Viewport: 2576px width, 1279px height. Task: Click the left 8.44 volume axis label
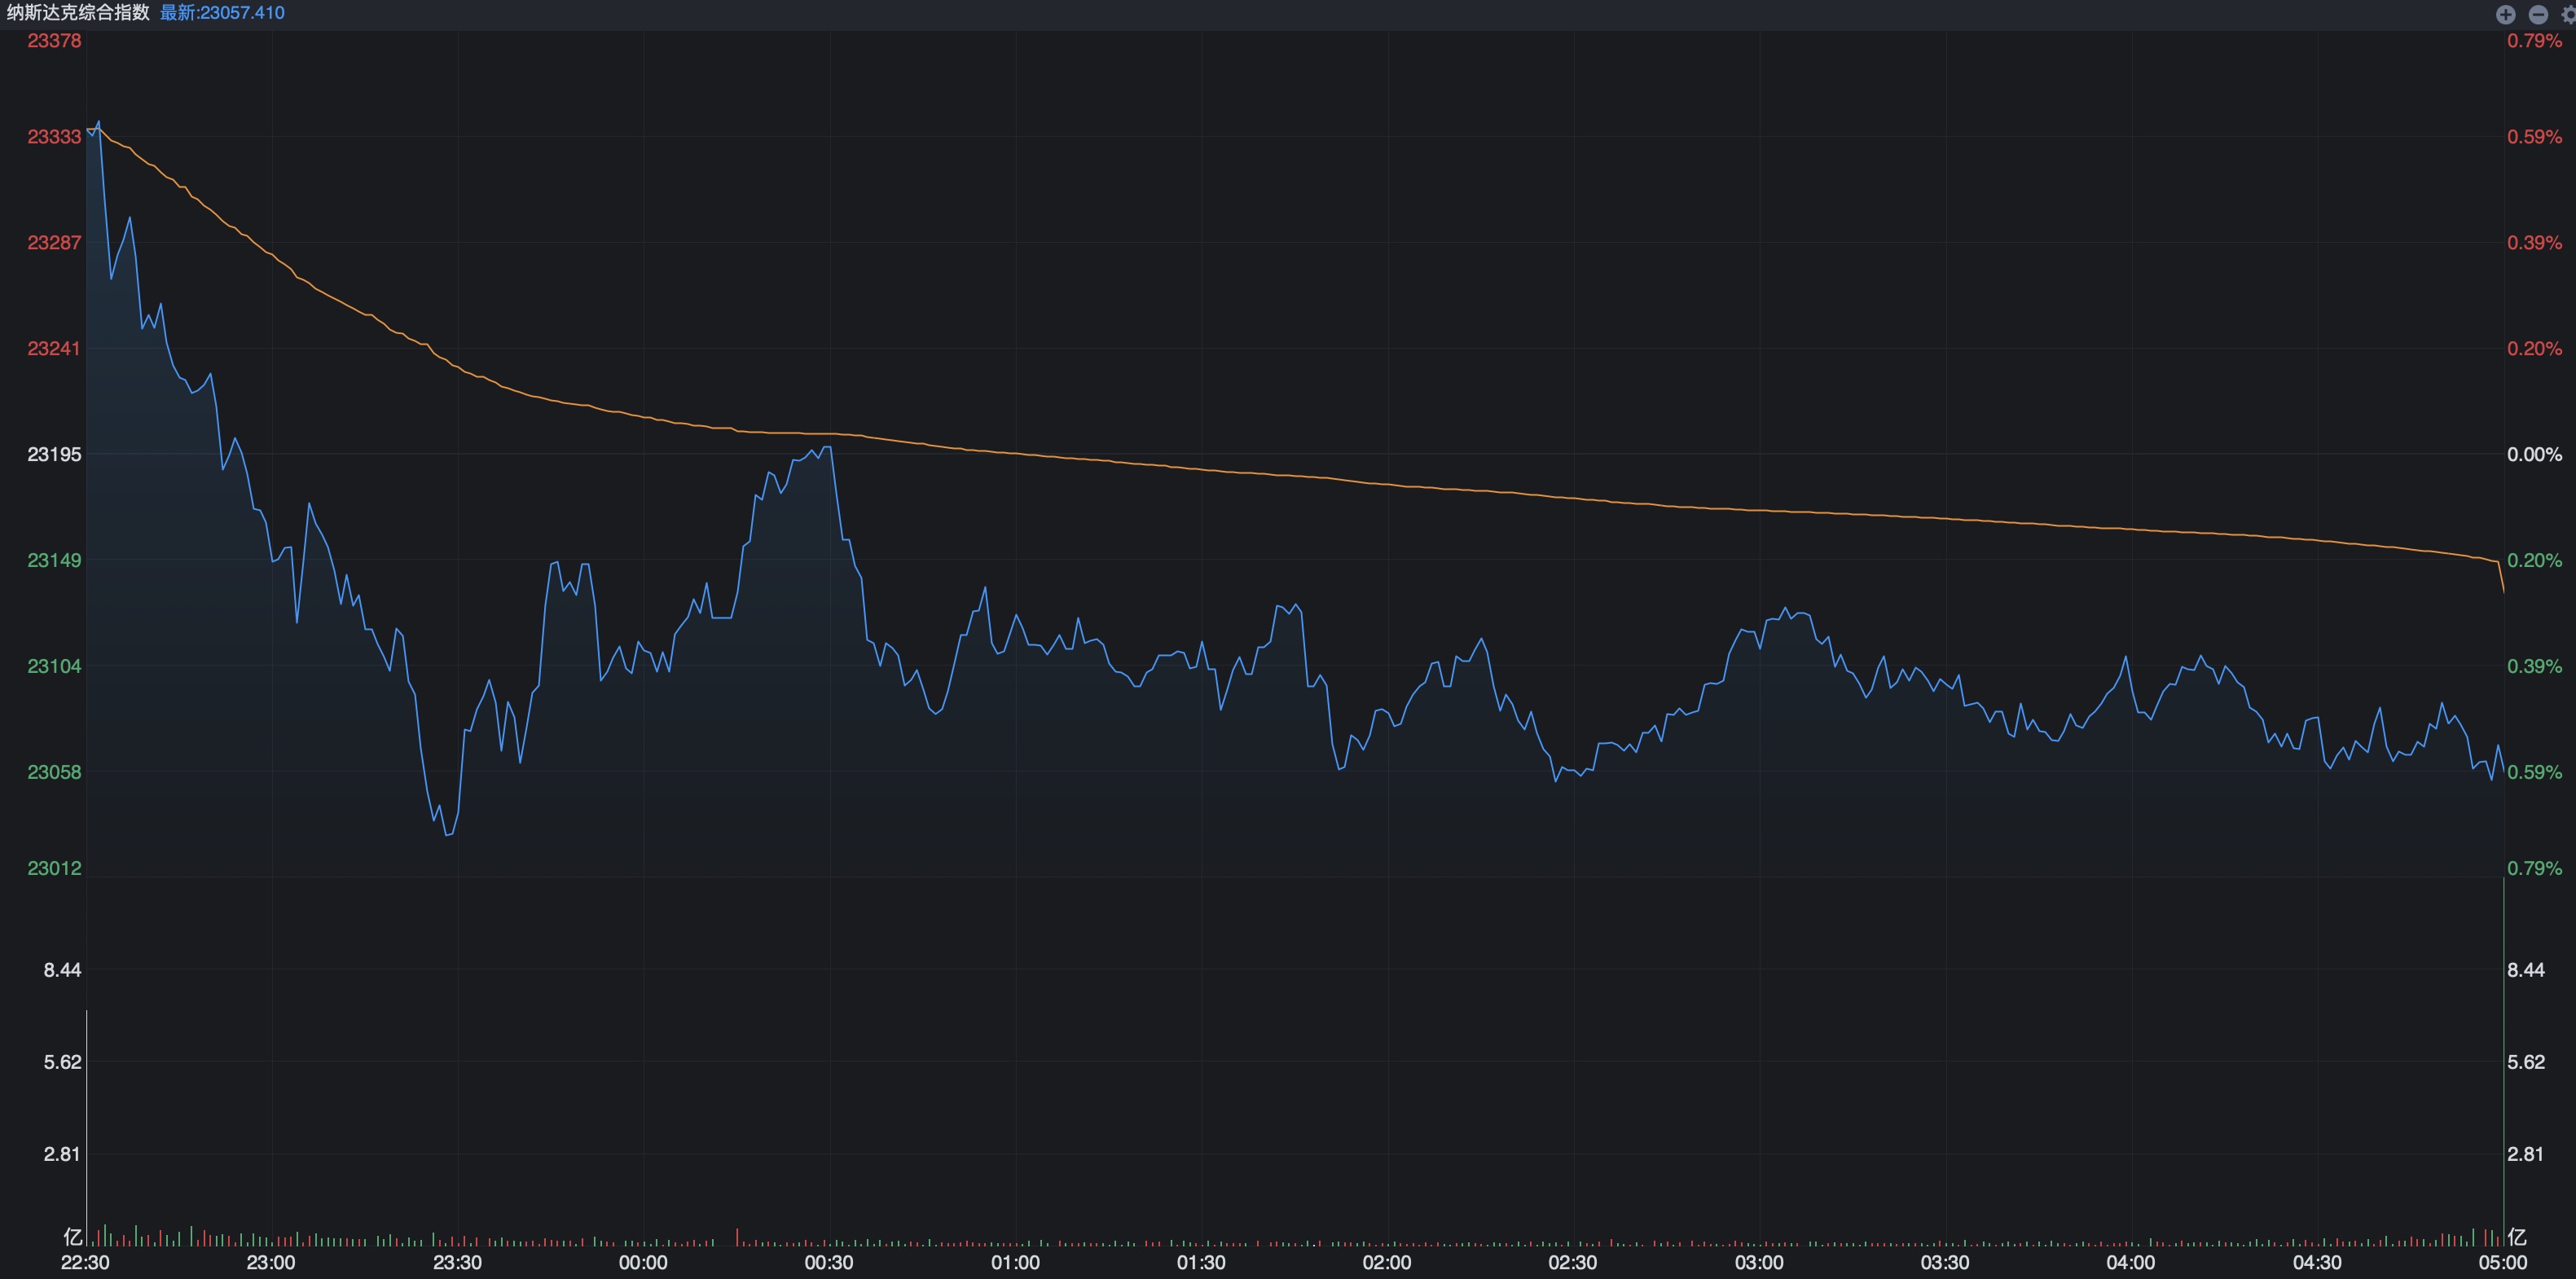(x=62, y=969)
